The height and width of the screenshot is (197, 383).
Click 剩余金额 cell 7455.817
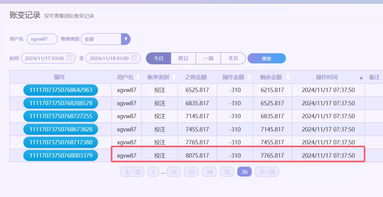(272, 142)
